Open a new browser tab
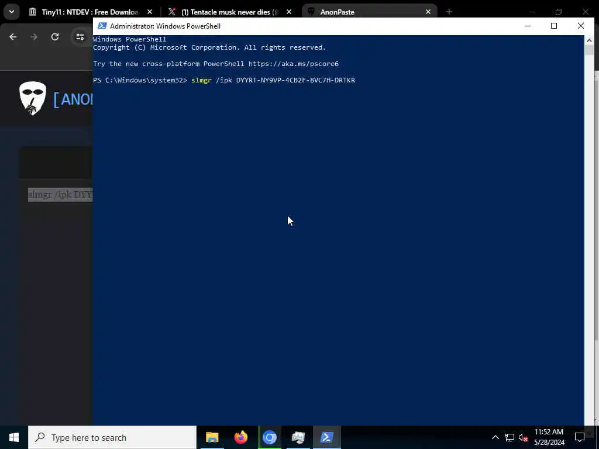This screenshot has height=449, width=599. tap(449, 12)
